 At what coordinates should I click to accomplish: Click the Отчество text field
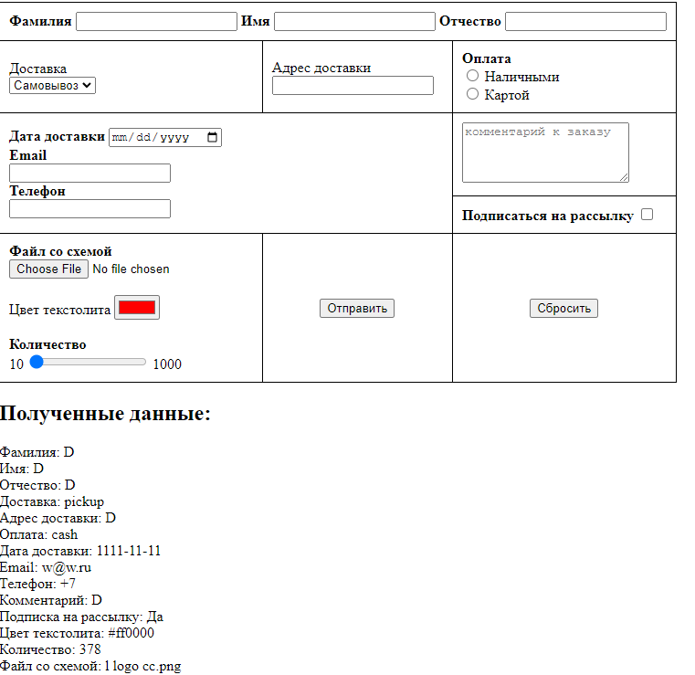[585, 21]
